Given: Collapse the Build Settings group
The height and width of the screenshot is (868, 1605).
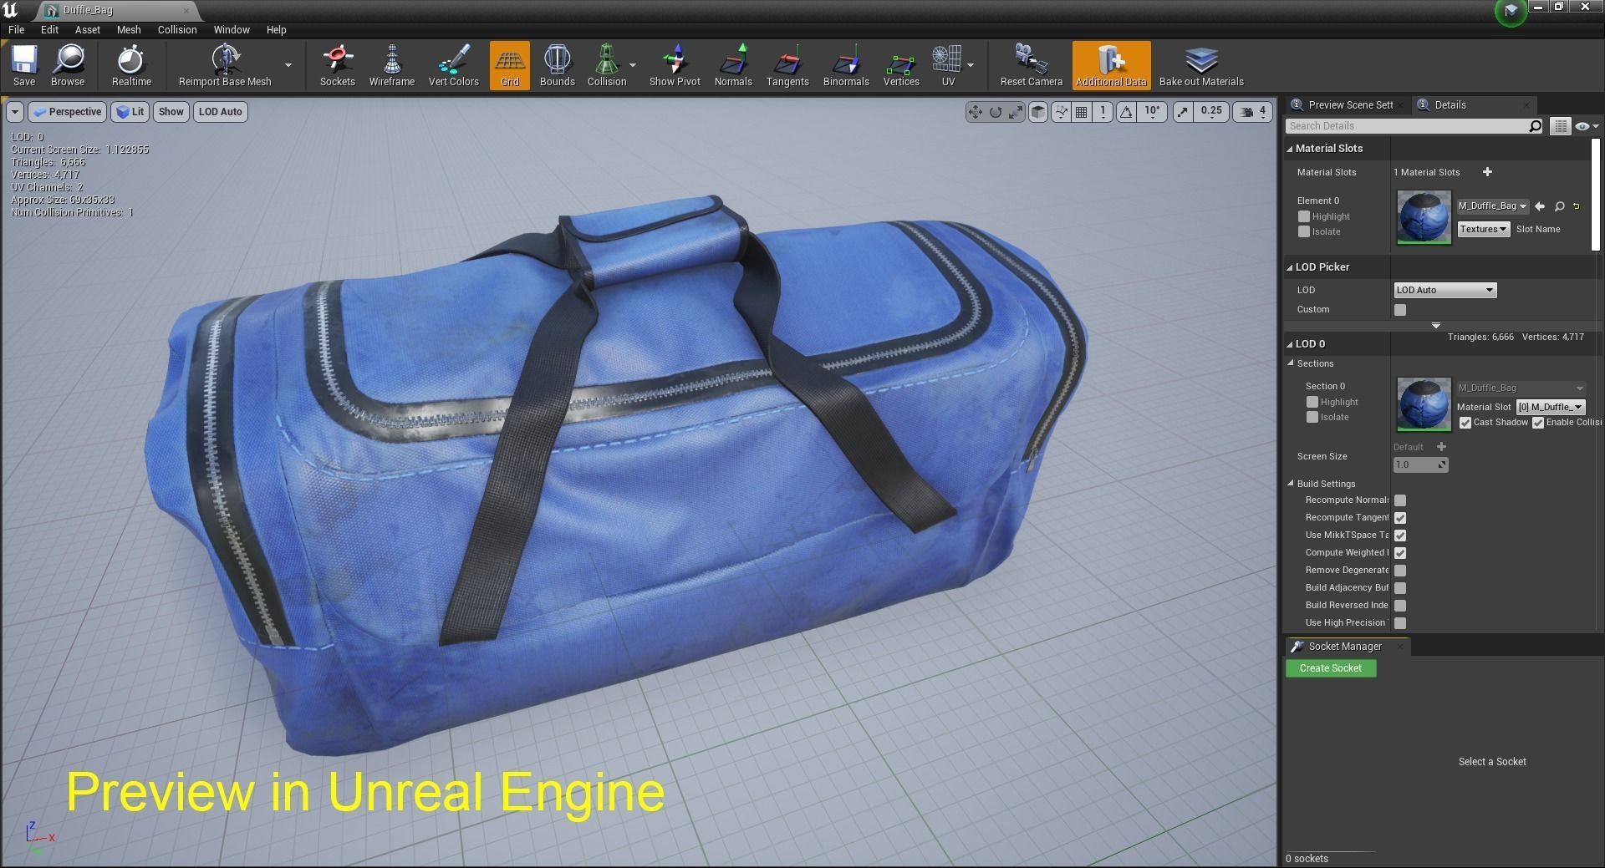Looking at the screenshot, I should 1292,484.
